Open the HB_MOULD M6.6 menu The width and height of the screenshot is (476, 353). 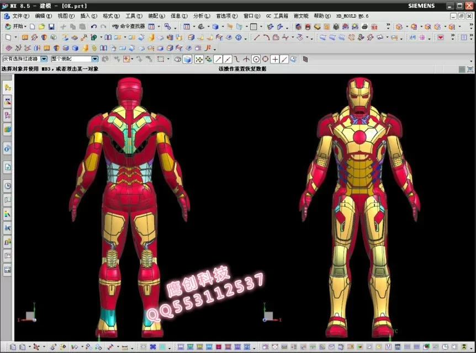pyautogui.click(x=352, y=16)
